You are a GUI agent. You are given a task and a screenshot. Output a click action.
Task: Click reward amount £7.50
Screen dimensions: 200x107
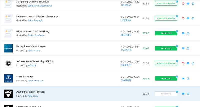tap(146, 4)
